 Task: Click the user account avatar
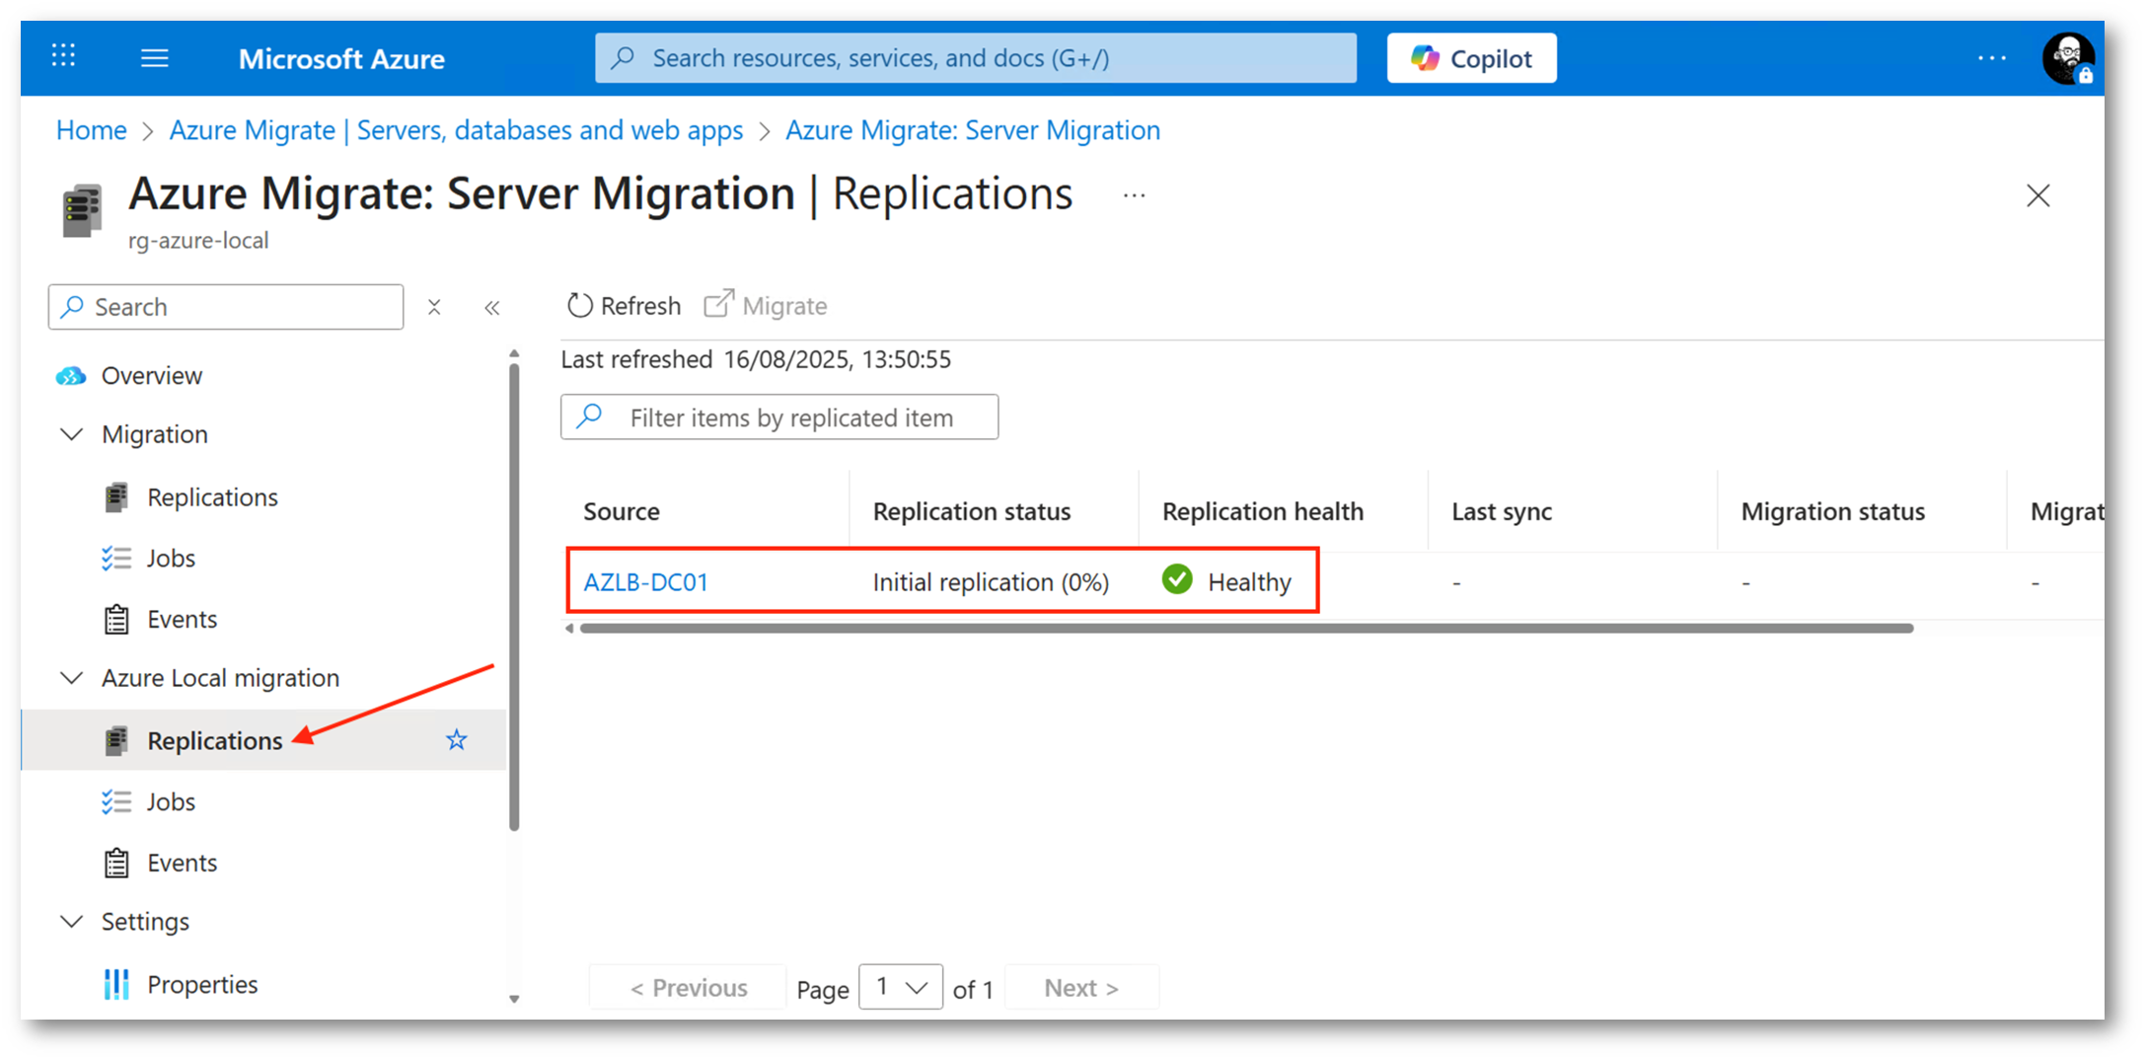tap(2066, 58)
